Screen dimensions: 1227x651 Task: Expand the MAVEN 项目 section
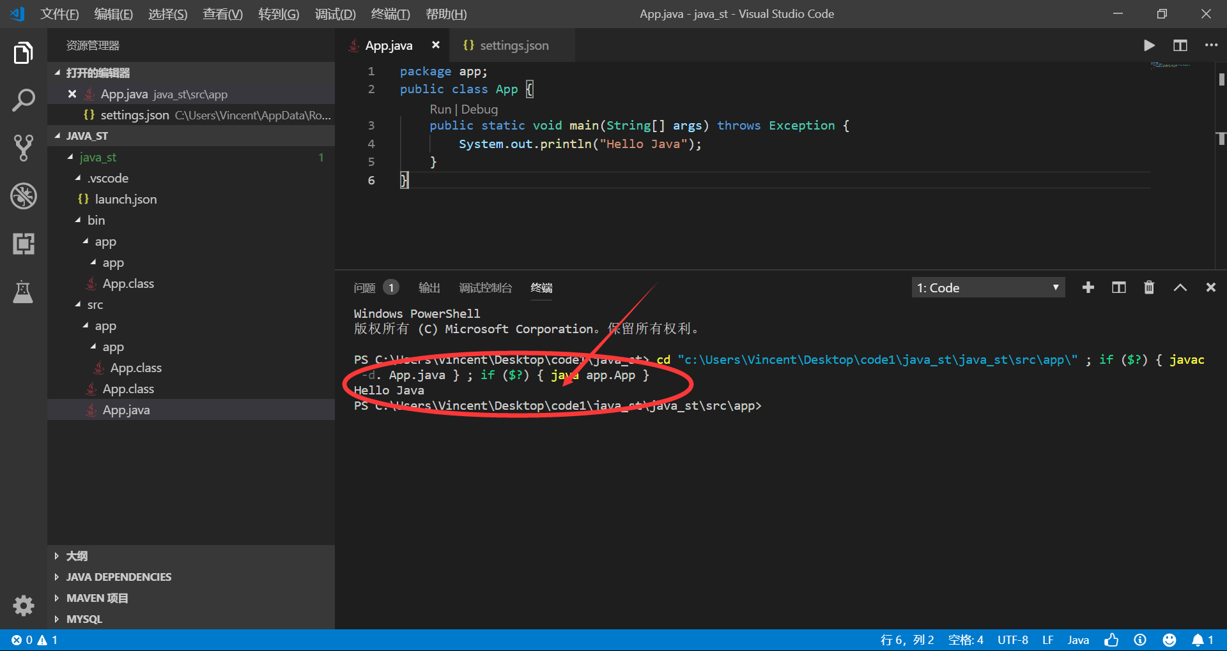[x=96, y=598]
